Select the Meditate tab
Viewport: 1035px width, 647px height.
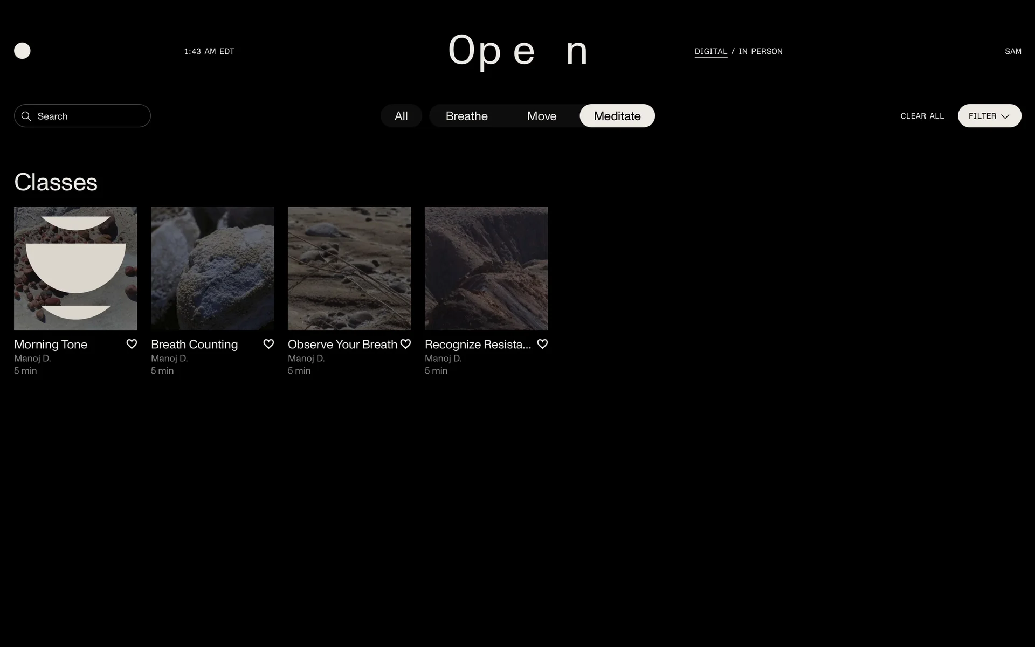[x=617, y=116]
